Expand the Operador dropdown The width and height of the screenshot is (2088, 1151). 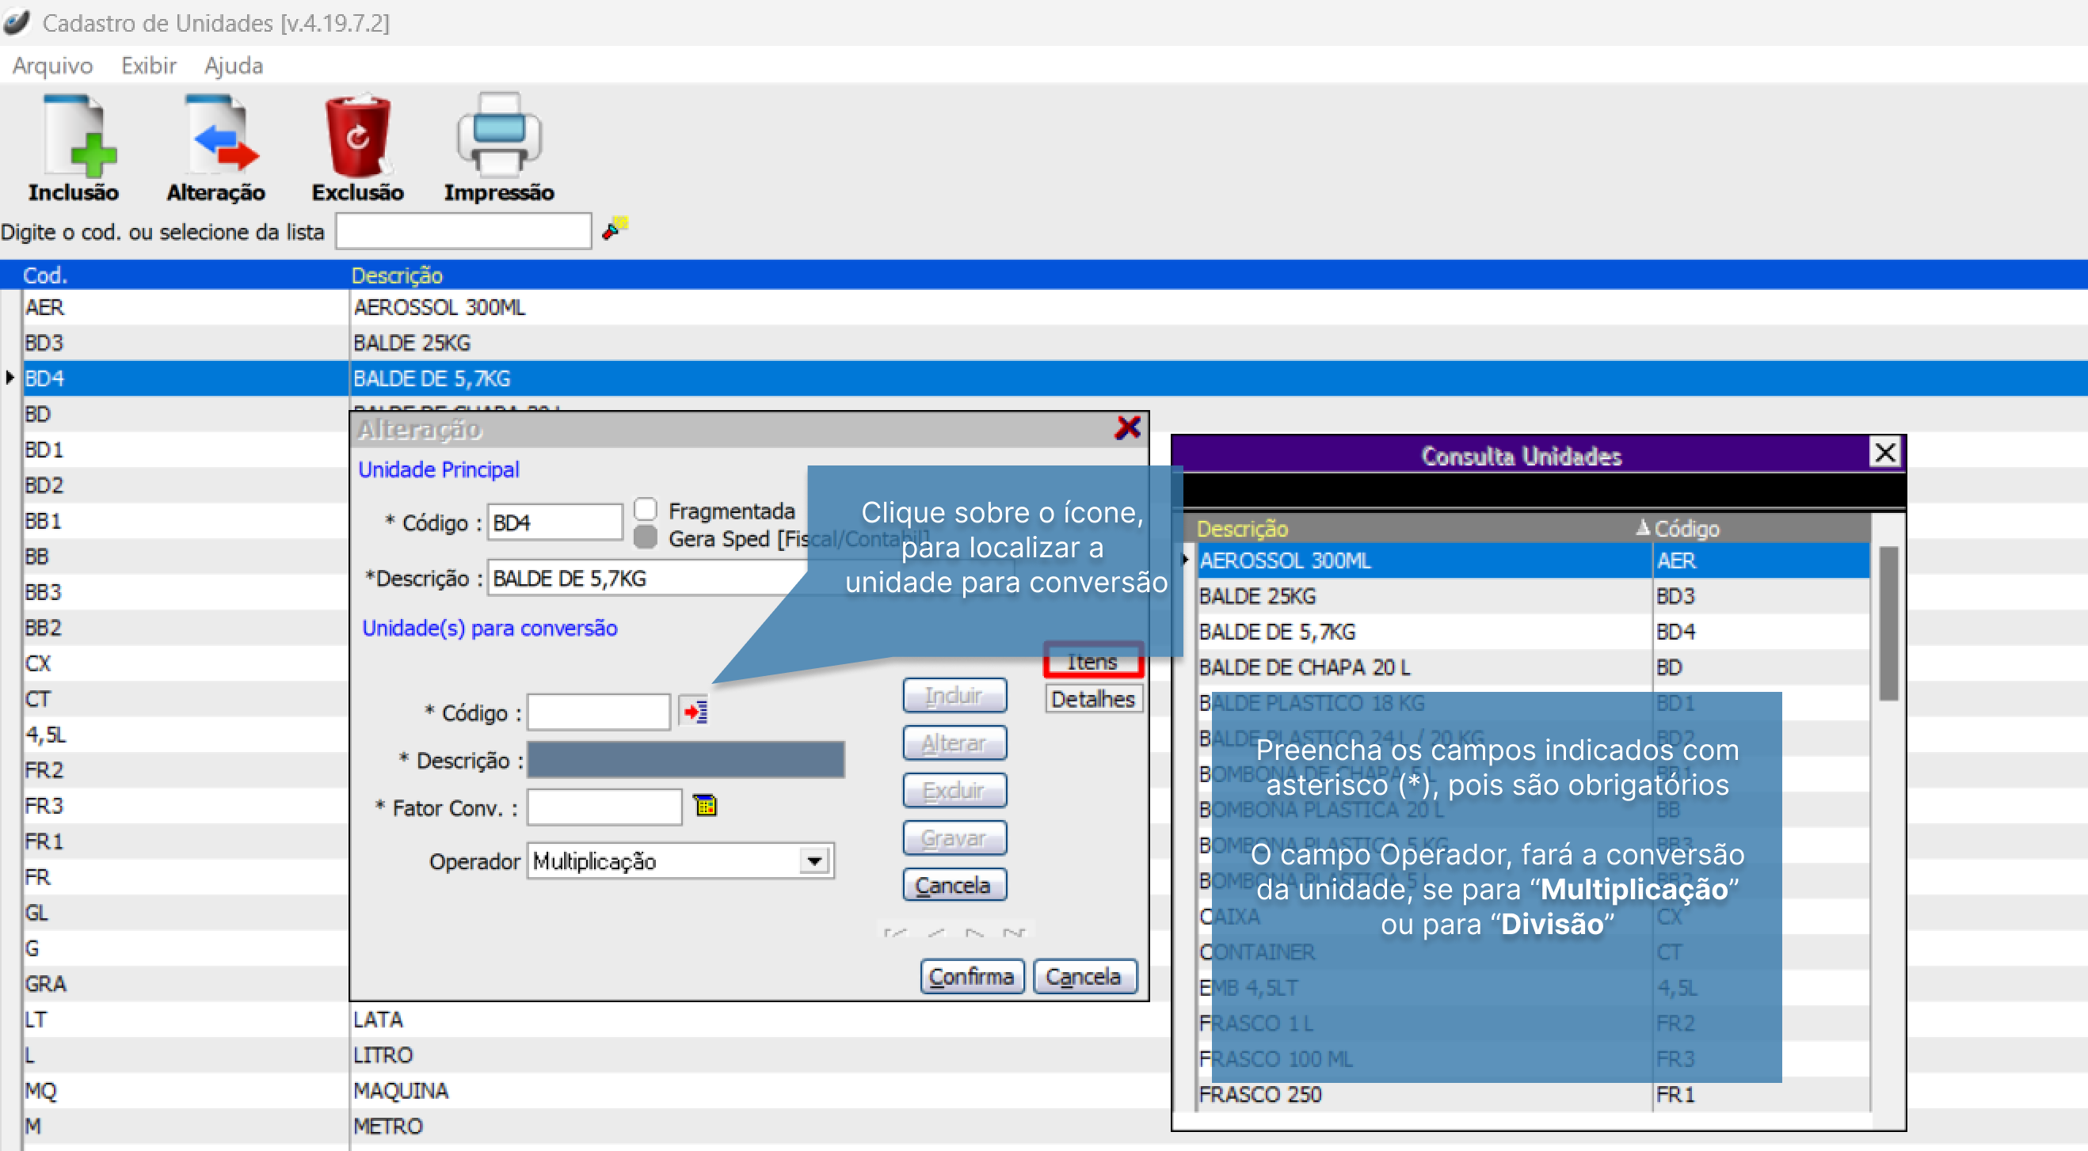click(813, 860)
